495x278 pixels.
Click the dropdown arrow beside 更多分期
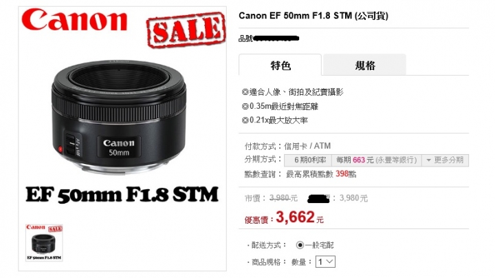(428, 160)
